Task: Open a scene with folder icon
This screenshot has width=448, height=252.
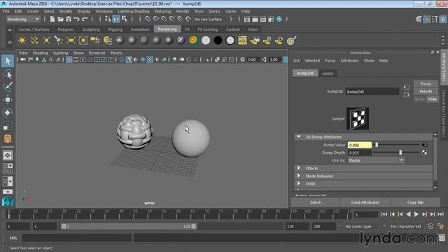Action: pyautogui.click(x=60, y=19)
